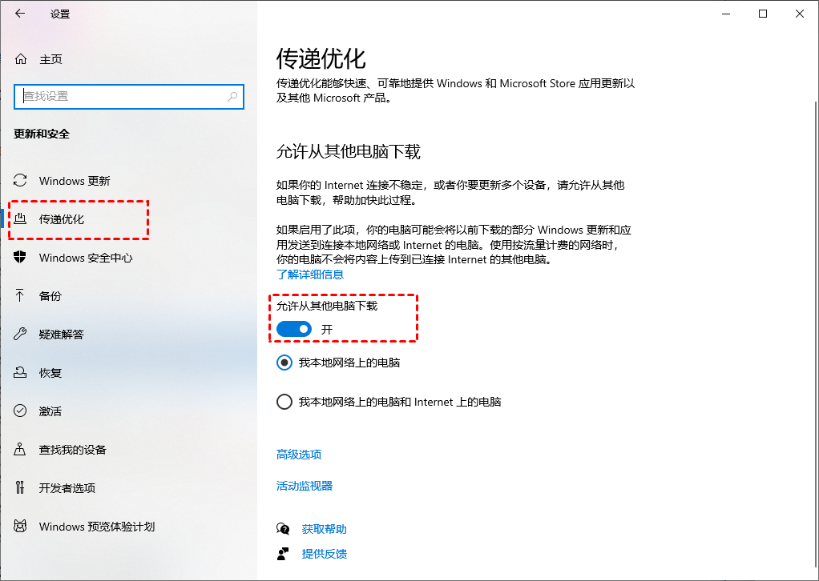Screen dimensions: 819x581
Task: Click the 传递优化 page title
Action: coord(321,58)
